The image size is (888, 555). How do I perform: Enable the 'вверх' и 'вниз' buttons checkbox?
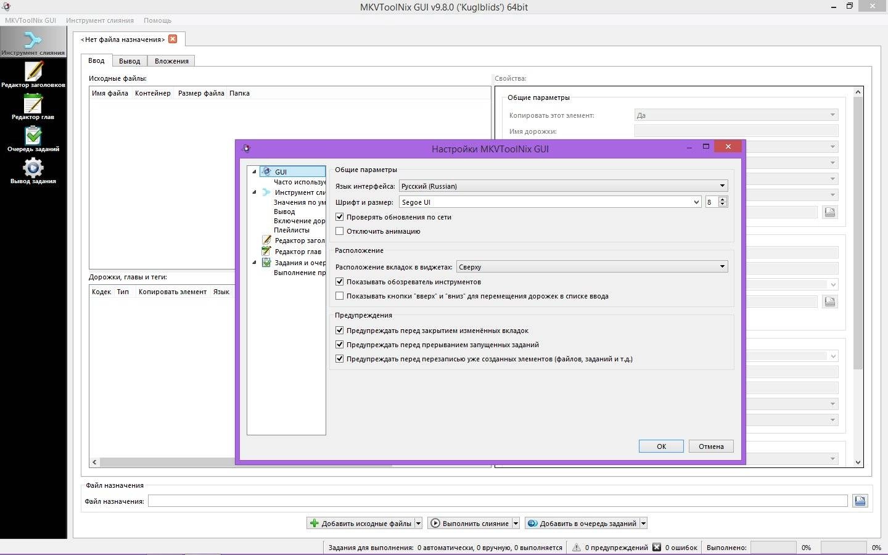339,296
